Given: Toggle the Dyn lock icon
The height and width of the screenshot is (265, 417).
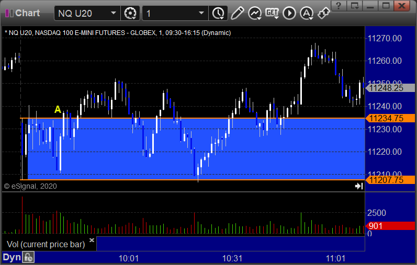Looking at the screenshot, I should [x=28, y=258].
